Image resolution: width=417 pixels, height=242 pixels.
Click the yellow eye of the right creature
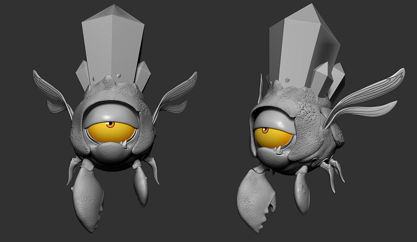pos(273,137)
